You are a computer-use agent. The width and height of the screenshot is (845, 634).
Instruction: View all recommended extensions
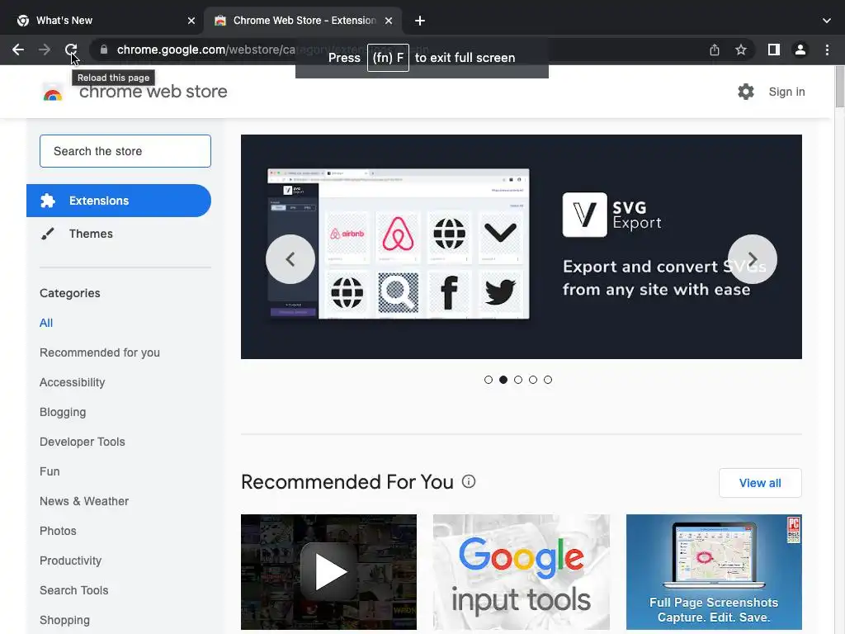coord(760,483)
